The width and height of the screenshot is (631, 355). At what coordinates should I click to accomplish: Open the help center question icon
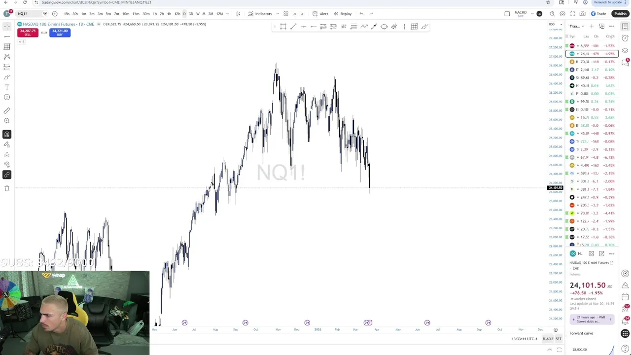[x=625, y=349]
